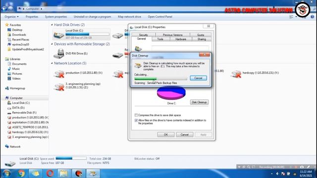Click volume icon in system tray
This screenshot has width=317, height=178.
click(x=277, y=174)
